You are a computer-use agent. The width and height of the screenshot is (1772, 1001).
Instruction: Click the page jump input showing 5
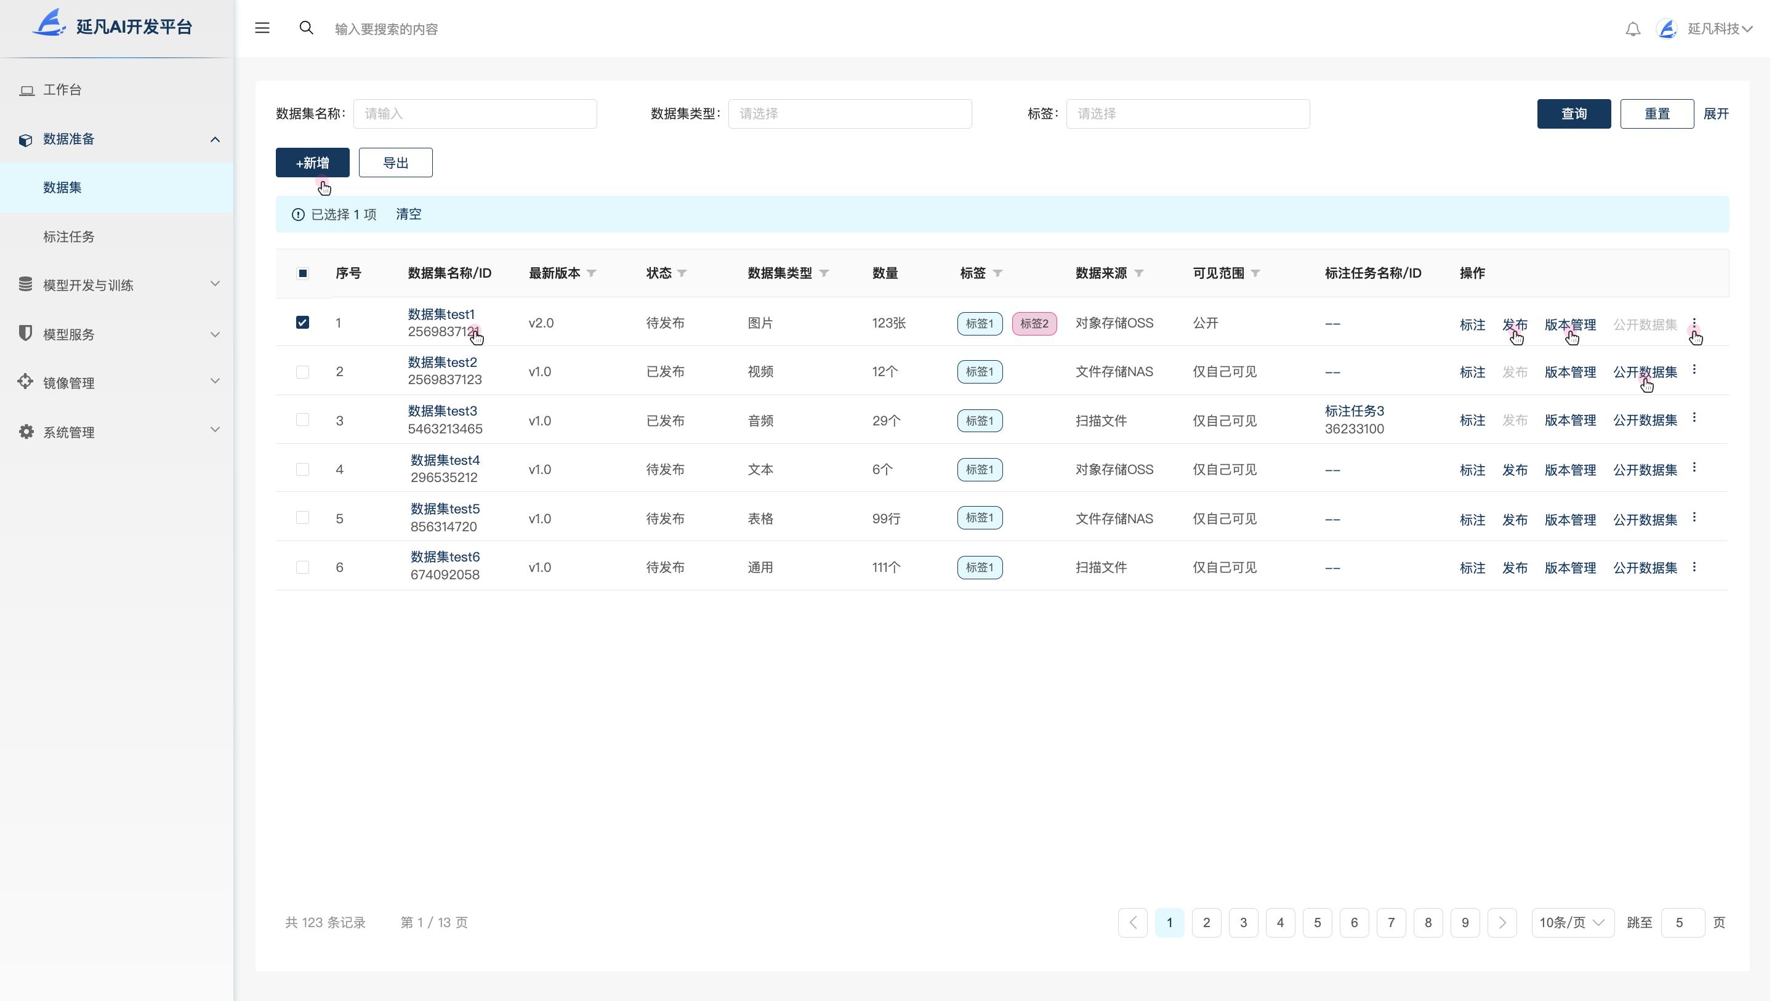tap(1682, 923)
